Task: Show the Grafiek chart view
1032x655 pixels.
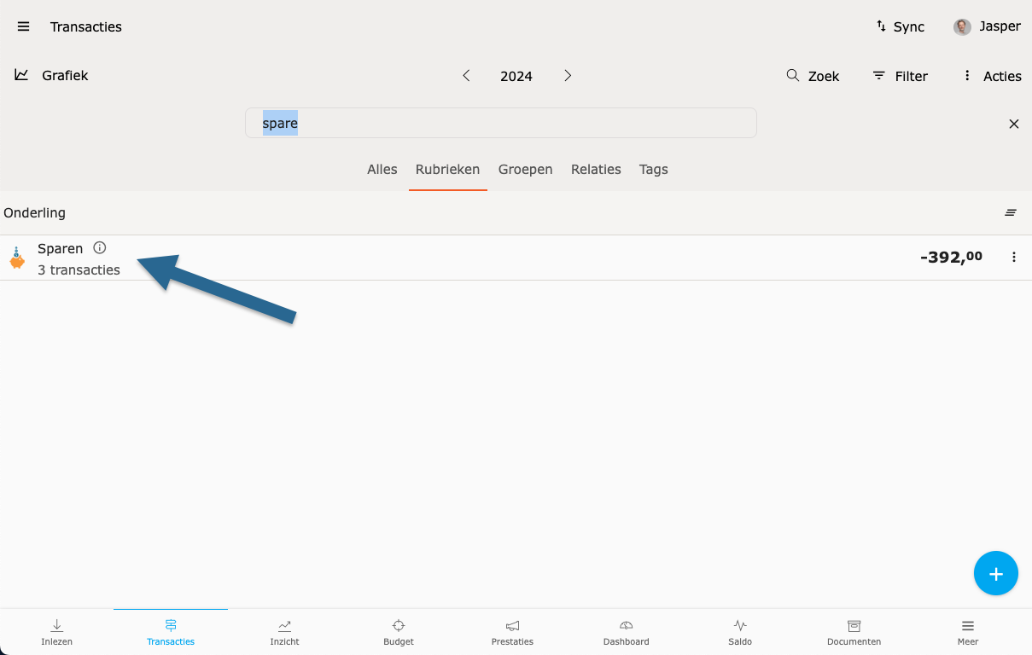Action: [x=51, y=75]
